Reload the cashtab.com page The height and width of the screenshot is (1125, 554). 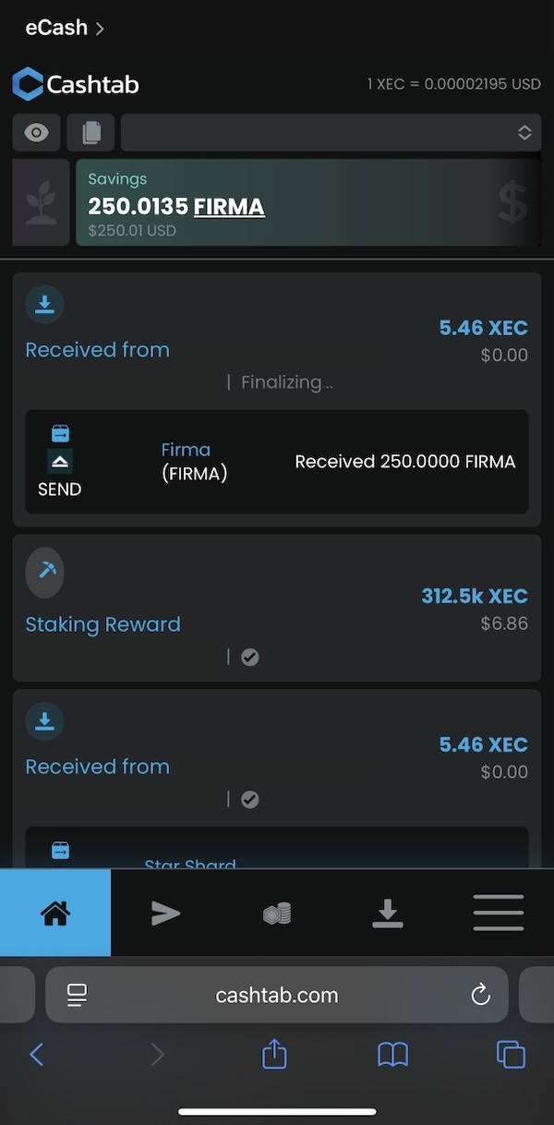480,995
